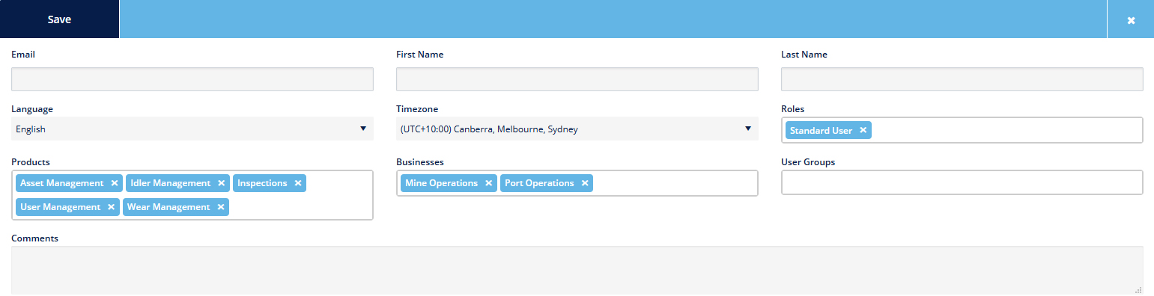
Task: Remove the Idler Management product tag
Action: click(222, 183)
